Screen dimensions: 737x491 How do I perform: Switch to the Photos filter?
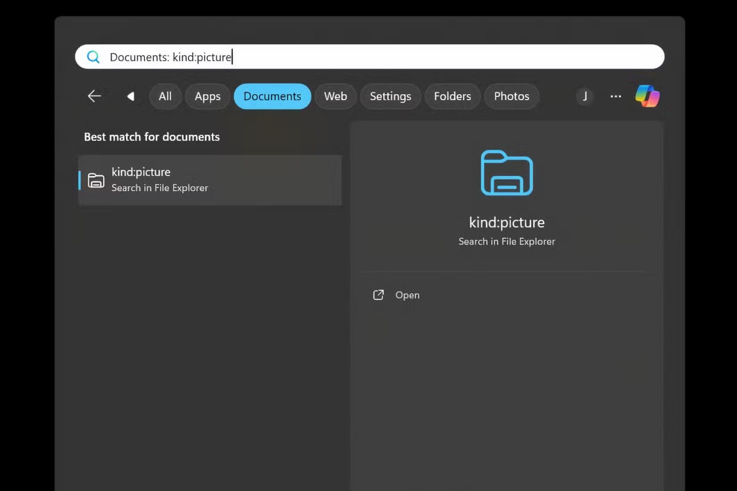click(511, 96)
